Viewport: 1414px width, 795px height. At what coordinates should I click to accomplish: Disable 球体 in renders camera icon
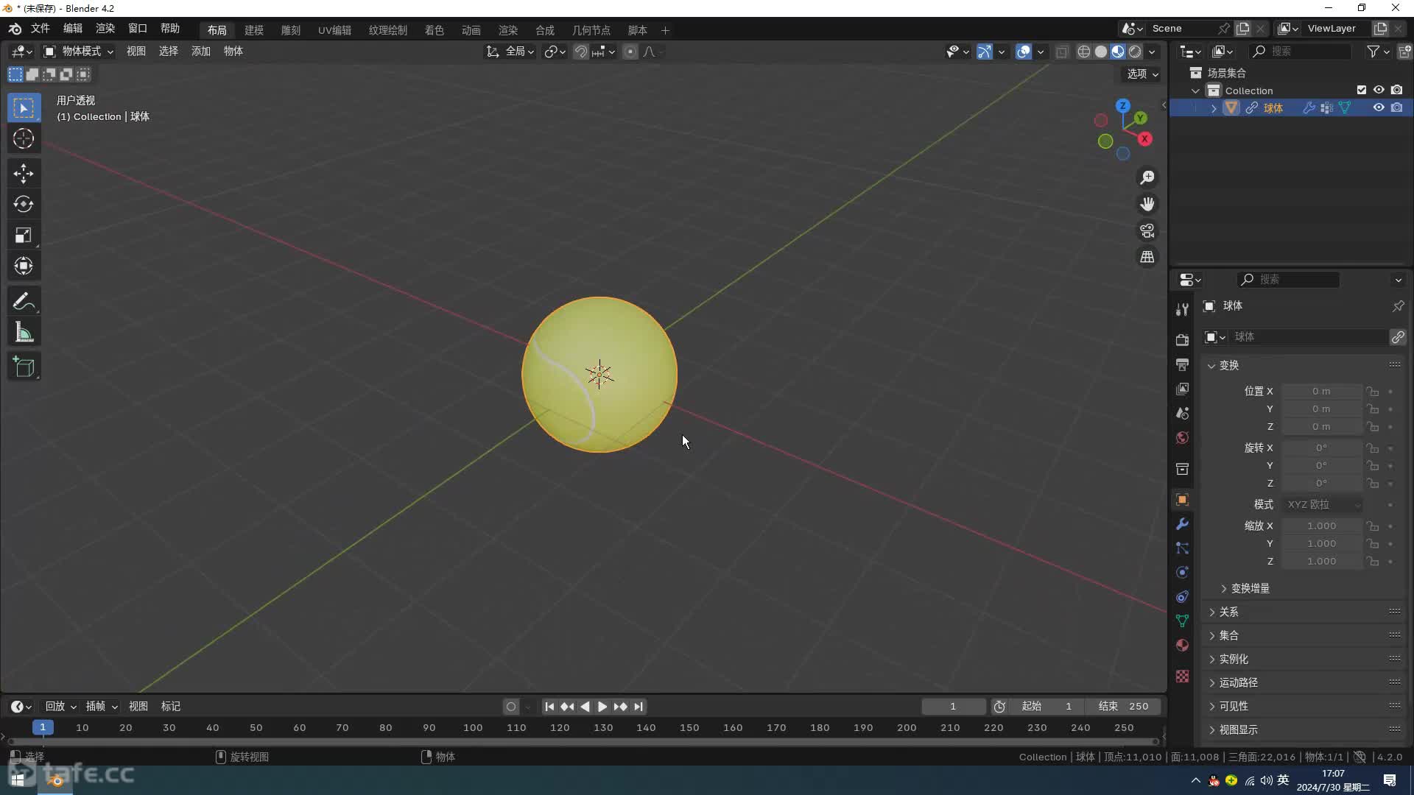1397,107
